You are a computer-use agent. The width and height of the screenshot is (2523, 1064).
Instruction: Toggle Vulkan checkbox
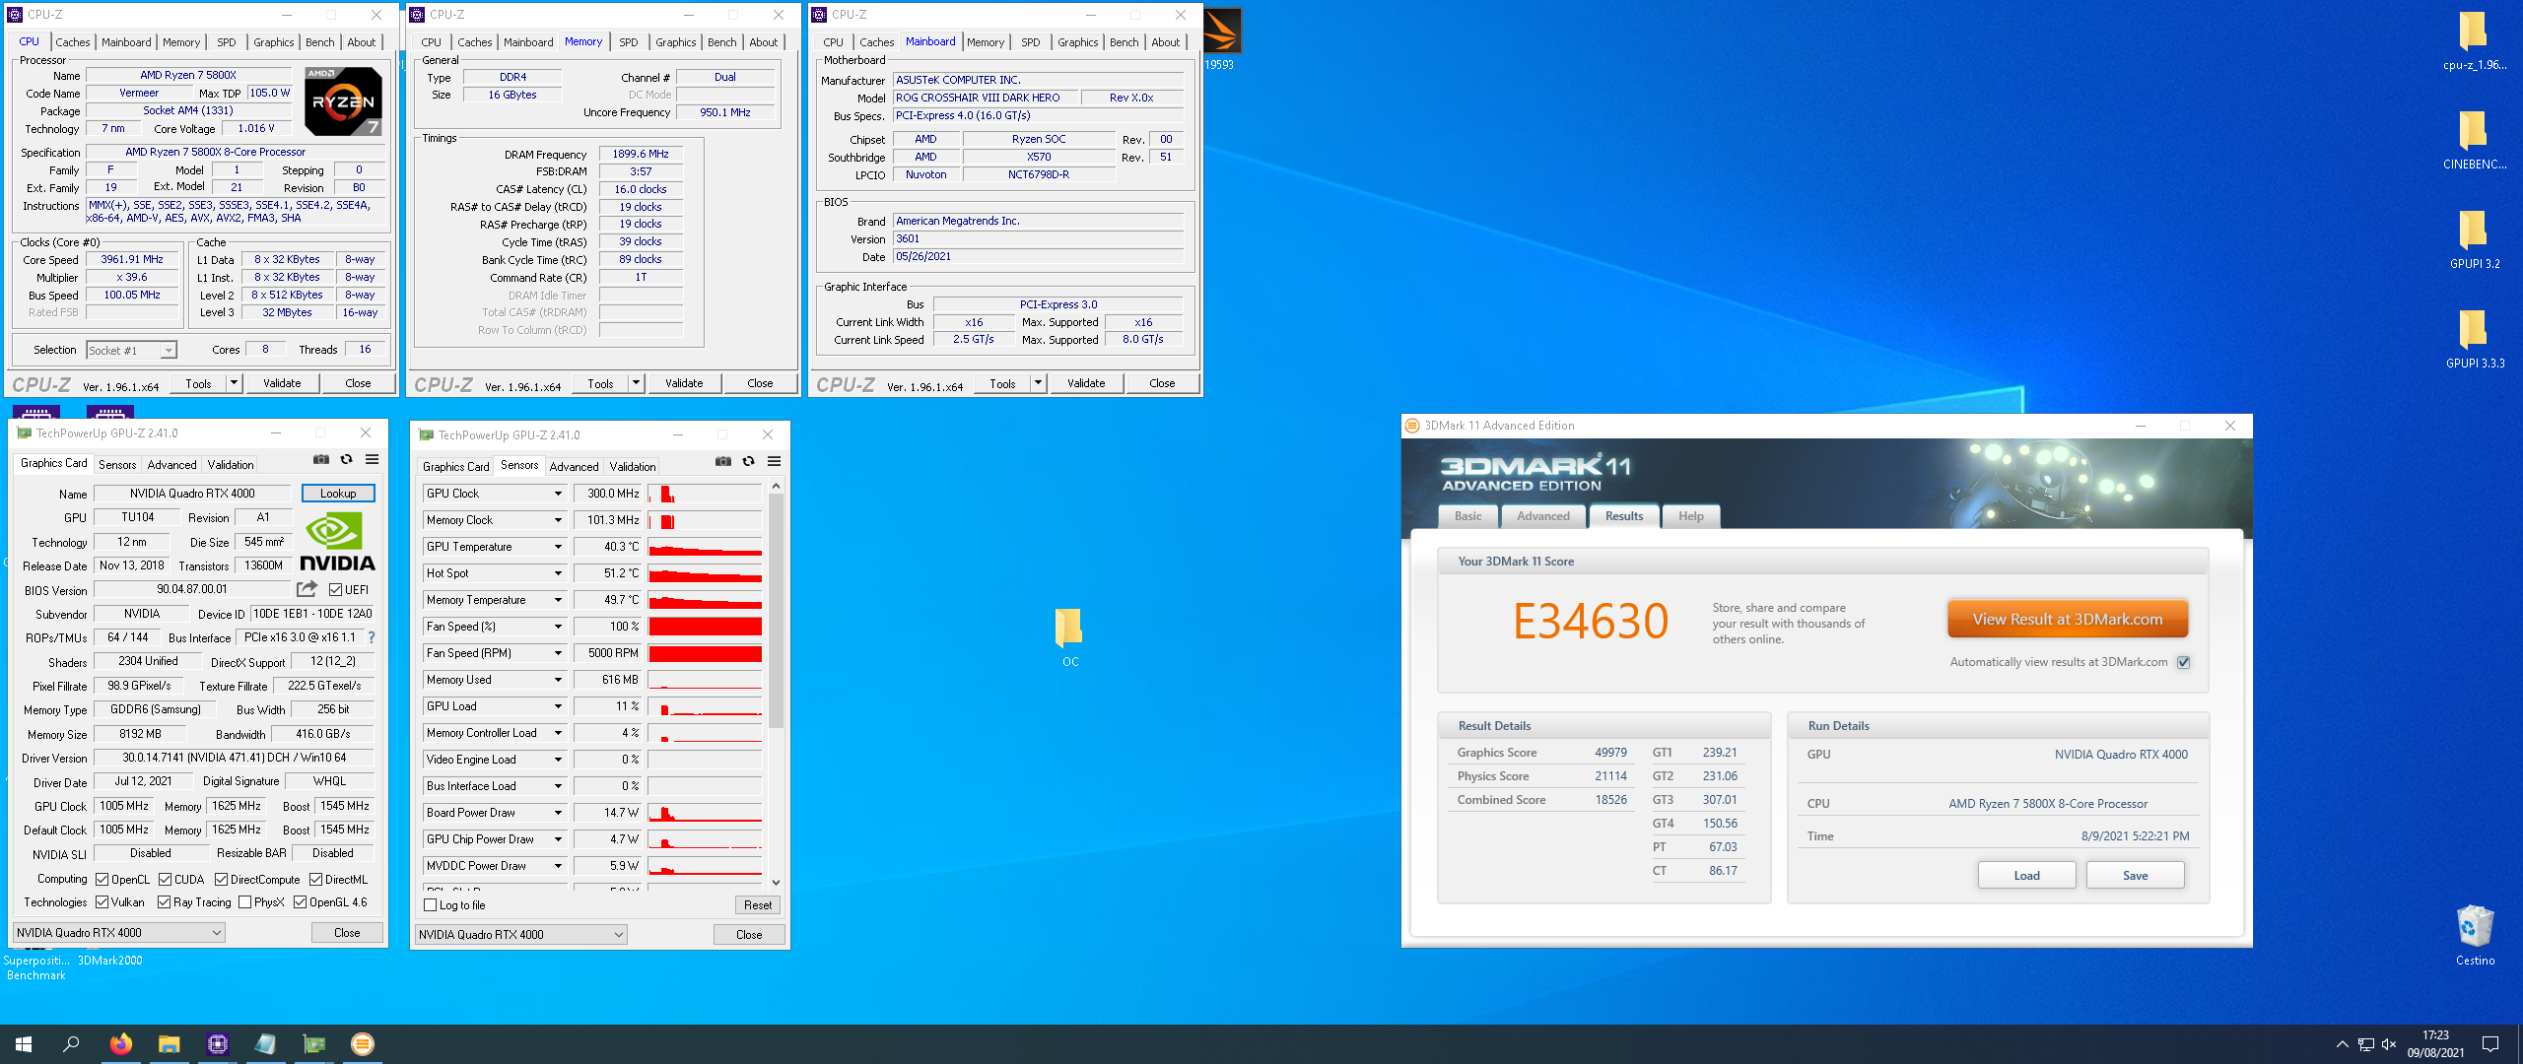[x=102, y=901]
